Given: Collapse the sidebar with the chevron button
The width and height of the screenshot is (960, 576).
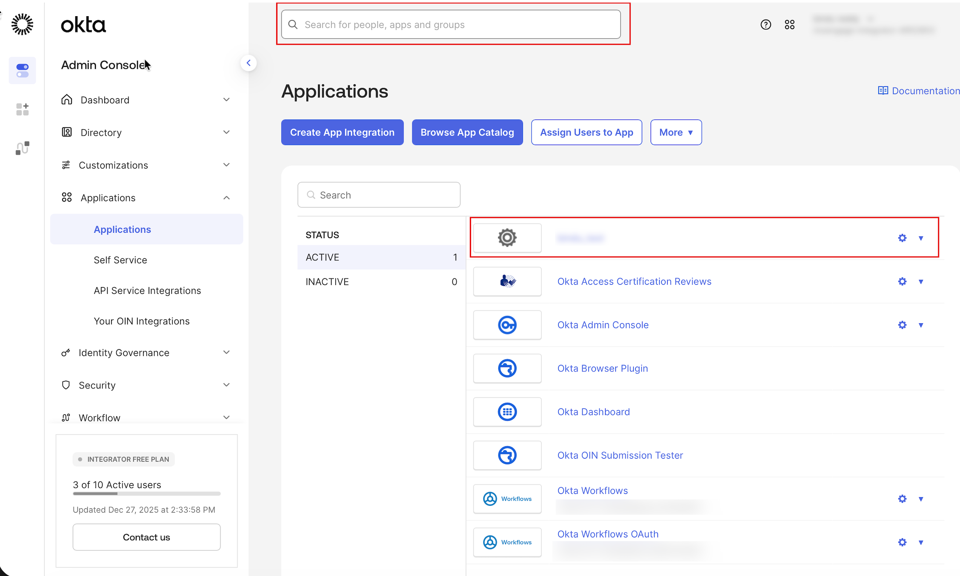Looking at the screenshot, I should pos(249,63).
